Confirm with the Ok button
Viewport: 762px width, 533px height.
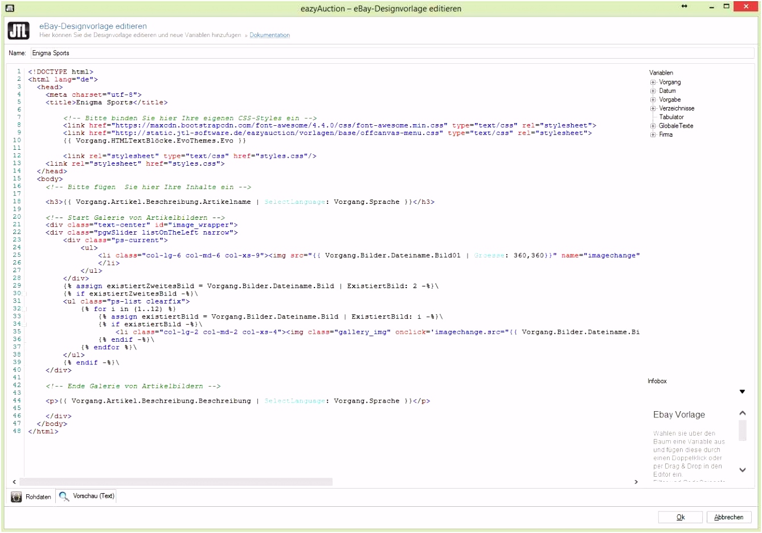680,517
